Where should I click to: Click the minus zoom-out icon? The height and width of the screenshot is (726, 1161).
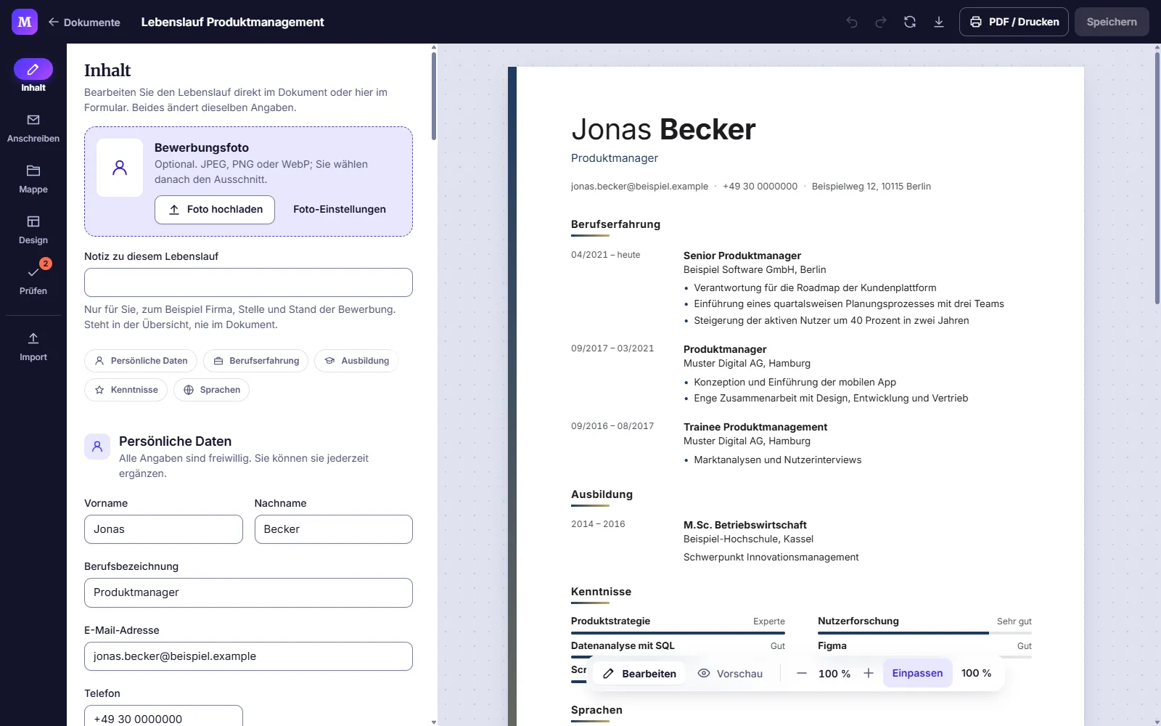pos(802,674)
